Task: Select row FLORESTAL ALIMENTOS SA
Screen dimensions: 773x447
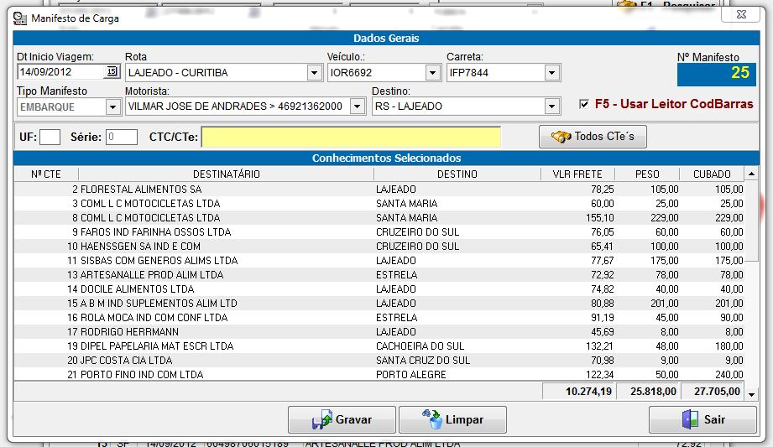Action: click(x=379, y=190)
